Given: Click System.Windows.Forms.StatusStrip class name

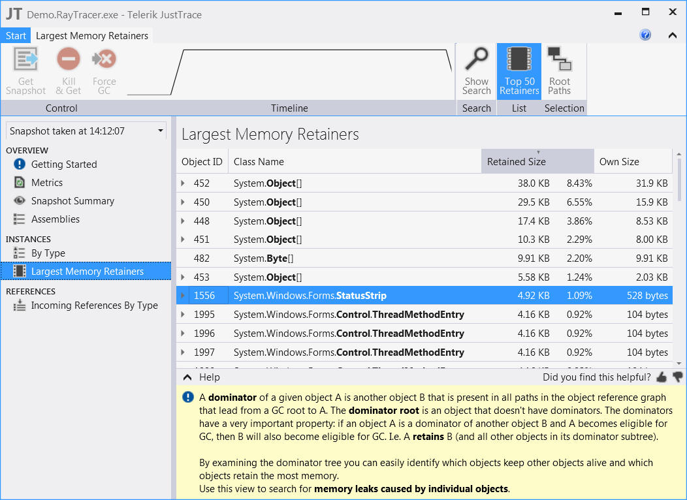Looking at the screenshot, I should point(310,296).
